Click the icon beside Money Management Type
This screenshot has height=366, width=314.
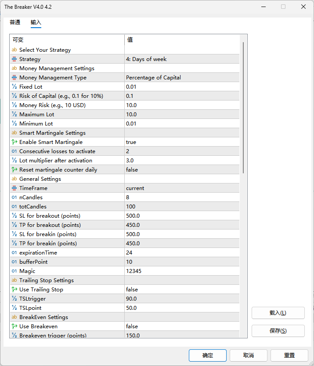[x=14, y=78]
